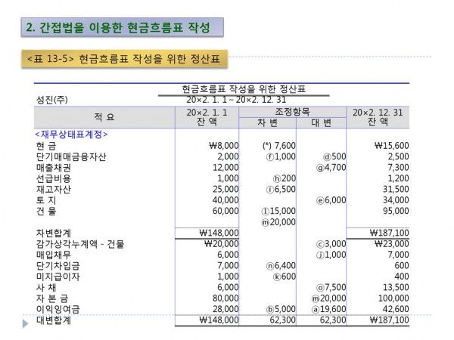This screenshot has width=454, height=340.
Task: Click the '토 지' row label
Action: point(46,200)
